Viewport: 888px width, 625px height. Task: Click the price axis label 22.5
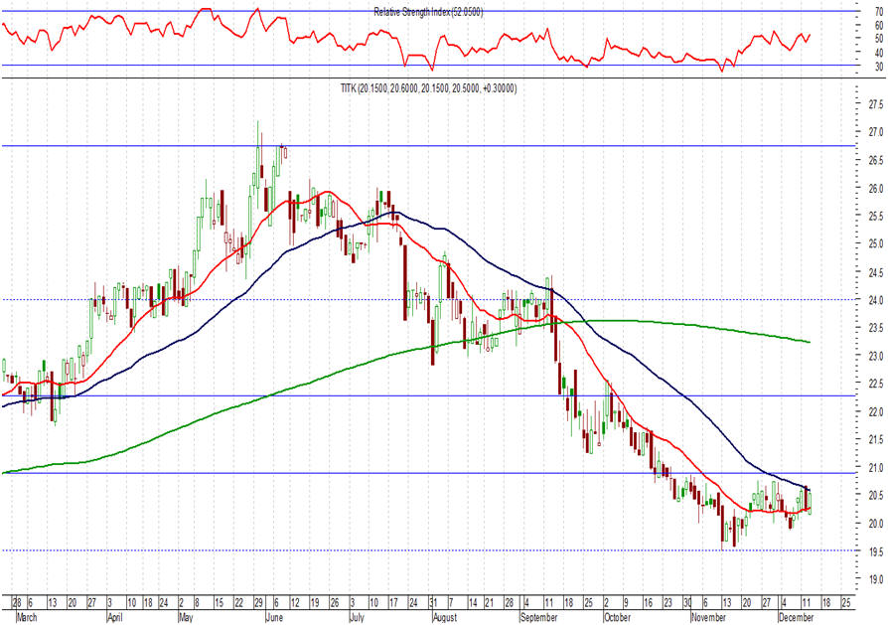click(x=875, y=384)
